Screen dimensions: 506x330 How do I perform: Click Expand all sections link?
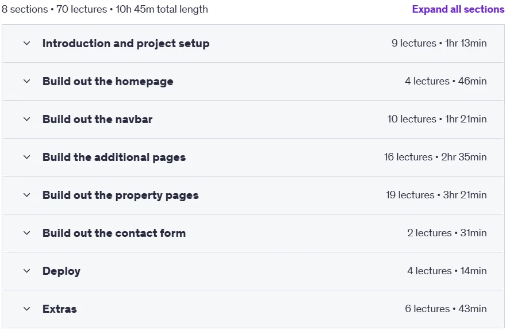[x=458, y=9]
